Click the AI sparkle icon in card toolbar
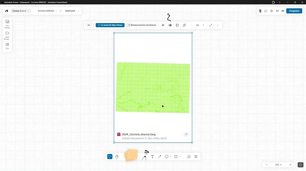Image resolution: width=306 pixels, height=171 pixels. point(163,25)
